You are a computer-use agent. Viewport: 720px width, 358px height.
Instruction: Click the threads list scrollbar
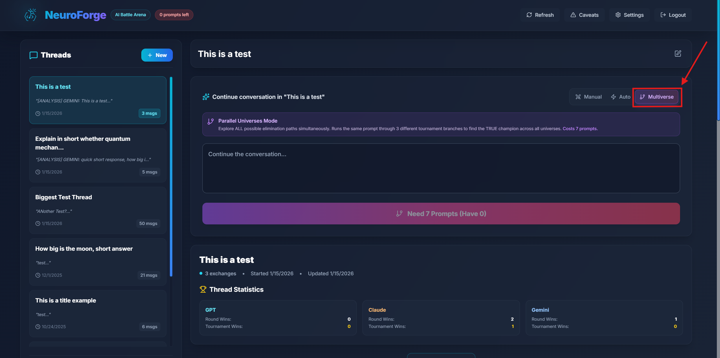pos(171,176)
